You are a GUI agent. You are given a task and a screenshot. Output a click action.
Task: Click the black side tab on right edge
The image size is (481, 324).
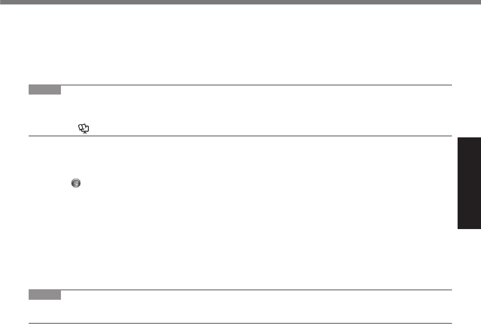point(469,183)
